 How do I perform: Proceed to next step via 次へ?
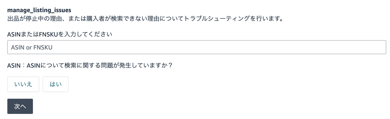pyautogui.click(x=20, y=106)
